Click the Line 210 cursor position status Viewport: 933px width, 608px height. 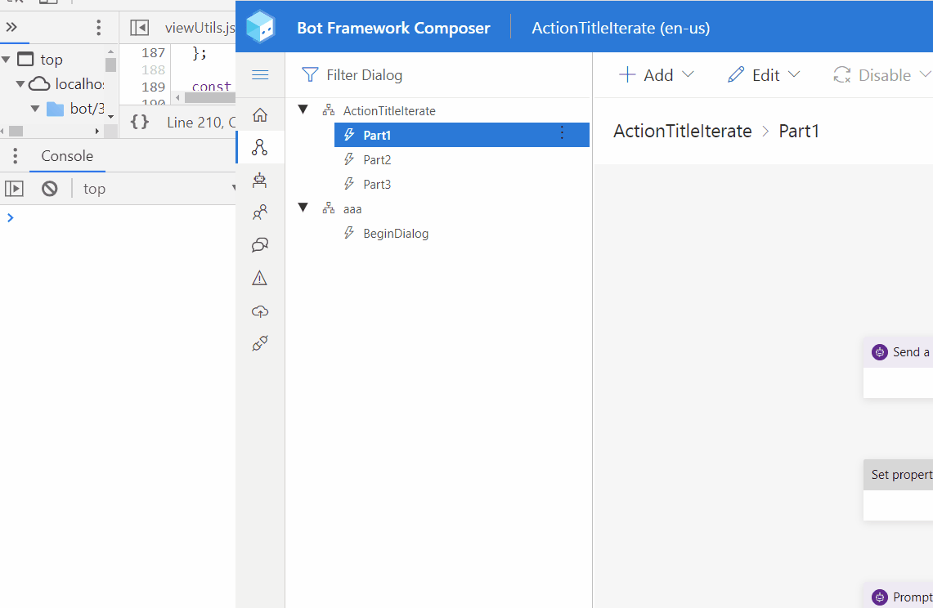201,123
